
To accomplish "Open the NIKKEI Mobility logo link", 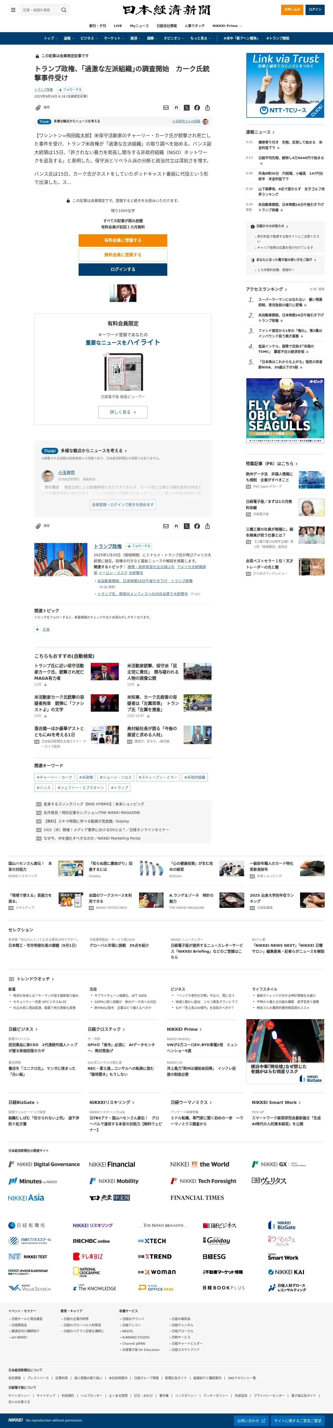I will [x=114, y=1181].
